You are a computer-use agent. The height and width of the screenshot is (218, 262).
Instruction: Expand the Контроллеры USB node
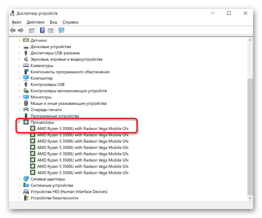19,84
